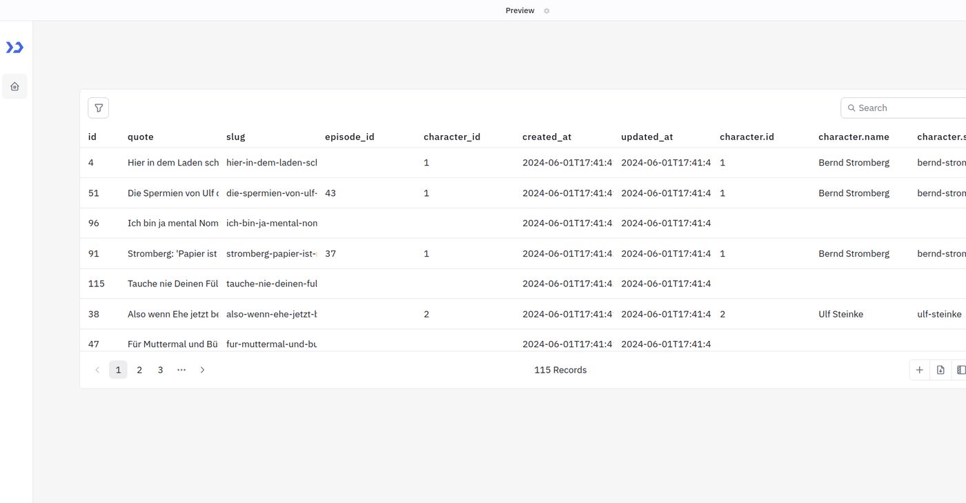The image size is (966, 503).
Task: Click the blue double-chevron app logo
Action: pos(14,47)
